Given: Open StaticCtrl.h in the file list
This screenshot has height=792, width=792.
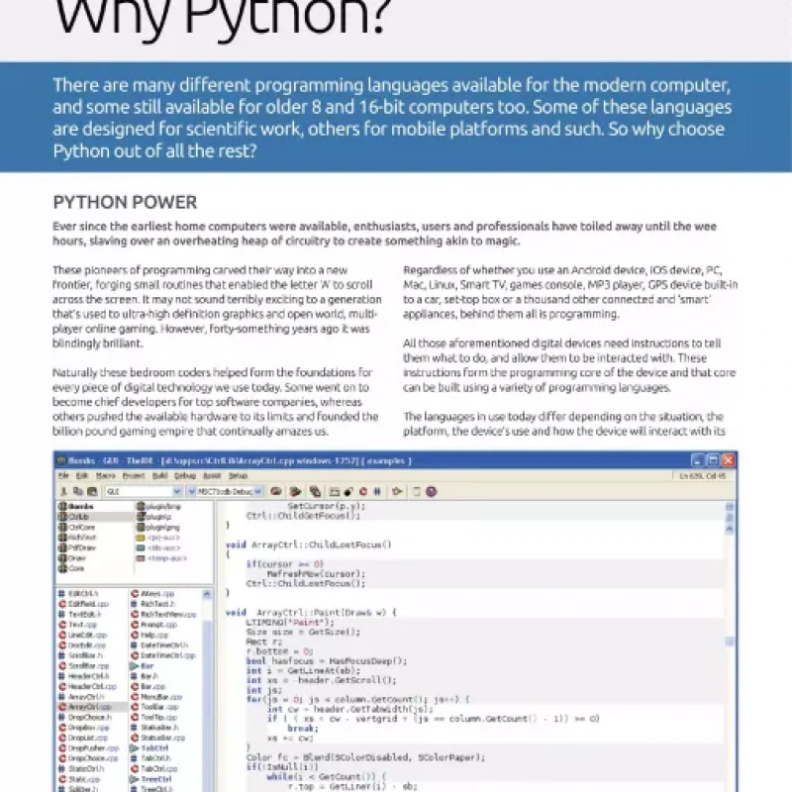Looking at the screenshot, I should coord(81,769).
